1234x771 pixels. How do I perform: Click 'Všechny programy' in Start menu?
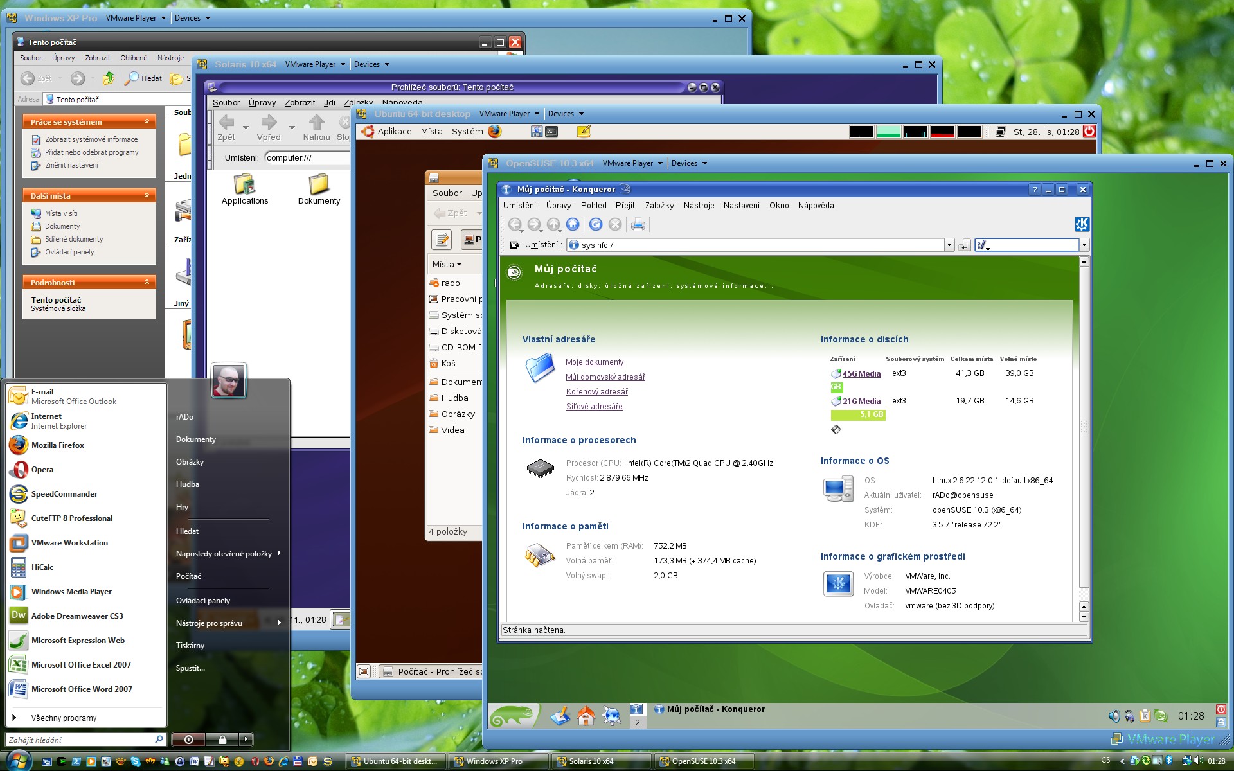[x=64, y=718]
